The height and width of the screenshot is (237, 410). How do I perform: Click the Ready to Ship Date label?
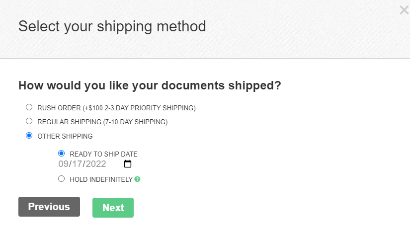click(x=103, y=154)
